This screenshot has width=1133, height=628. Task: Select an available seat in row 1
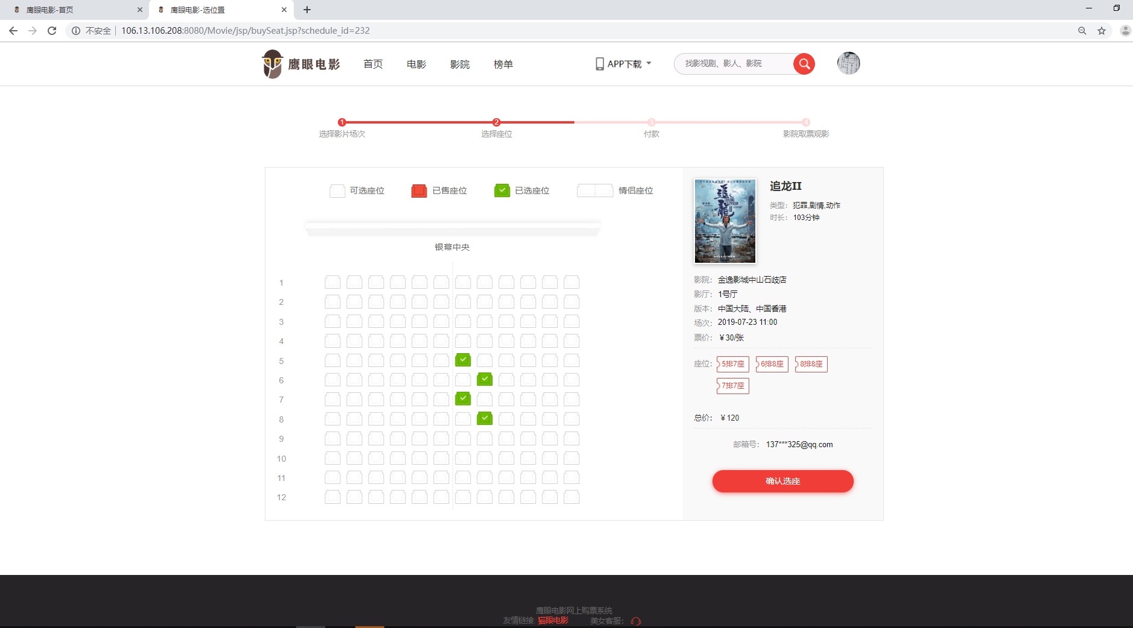[x=332, y=281]
